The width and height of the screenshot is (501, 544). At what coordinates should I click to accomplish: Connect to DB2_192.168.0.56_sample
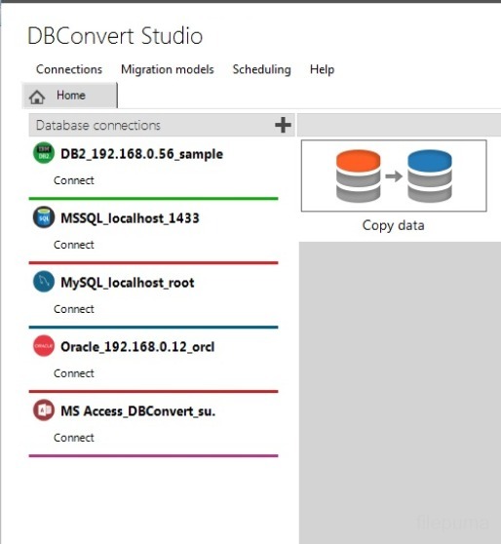click(73, 180)
